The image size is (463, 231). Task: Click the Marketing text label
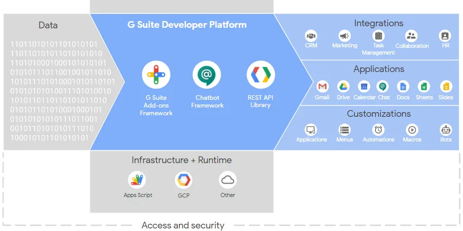click(x=344, y=45)
